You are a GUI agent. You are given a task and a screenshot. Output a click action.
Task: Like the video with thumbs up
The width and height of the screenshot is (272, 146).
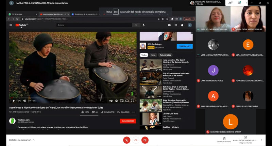pyautogui.click(x=85, y=112)
